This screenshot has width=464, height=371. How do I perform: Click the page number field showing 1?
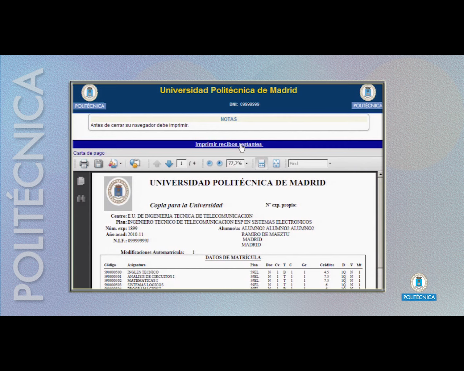(x=181, y=163)
